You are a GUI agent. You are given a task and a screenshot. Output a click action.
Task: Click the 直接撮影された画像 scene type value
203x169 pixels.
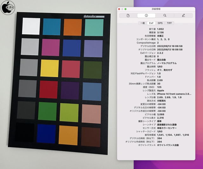click(167, 125)
